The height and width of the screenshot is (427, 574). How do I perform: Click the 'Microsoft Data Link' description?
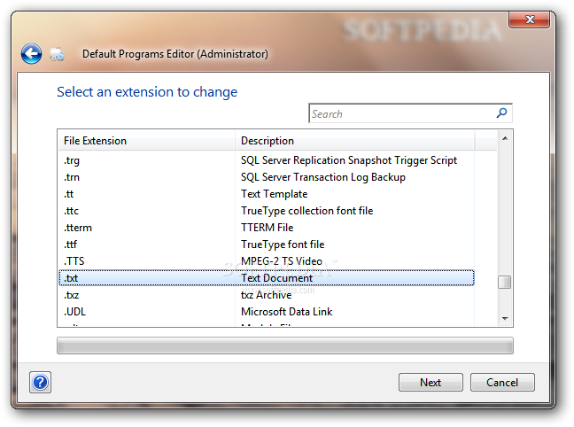point(287,312)
